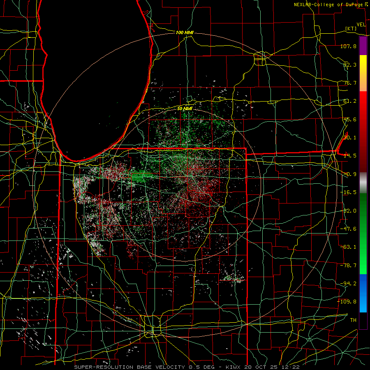Viewport: 370px width, 370px height.
Task: Click the 14.5 scale value
Action: coord(350,156)
